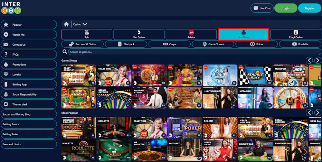Image resolution: width=322 pixels, height=162 pixels.
Task: Open the Fees and Limits link
Action: pyautogui.click(x=29, y=144)
